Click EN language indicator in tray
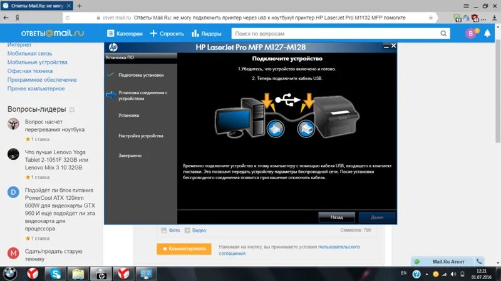The image size is (501, 281). [x=404, y=273]
